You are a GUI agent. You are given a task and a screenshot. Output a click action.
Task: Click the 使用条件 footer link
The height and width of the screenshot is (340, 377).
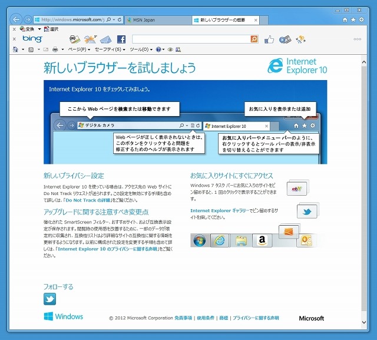click(206, 318)
